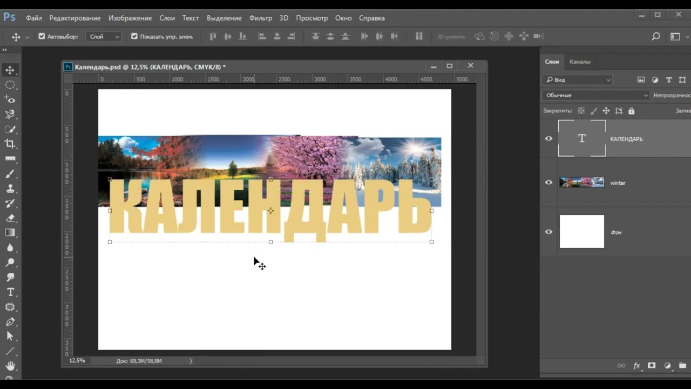Image resolution: width=691 pixels, height=389 pixels.
Task: Select the Hand tool
Action: click(x=10, y=366)
